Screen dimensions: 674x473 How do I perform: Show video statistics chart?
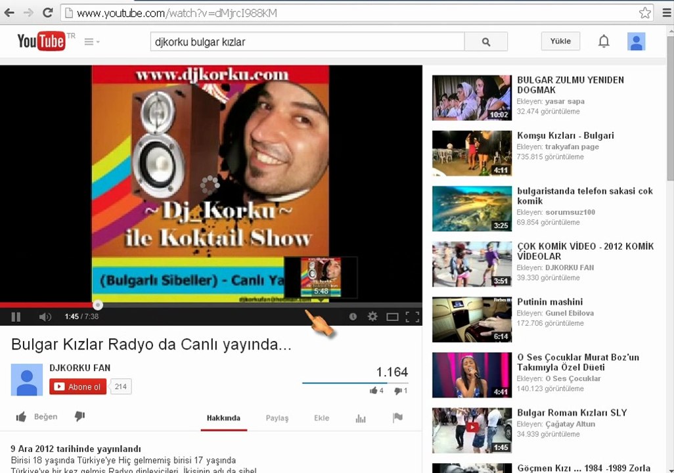tap(361, 418)
